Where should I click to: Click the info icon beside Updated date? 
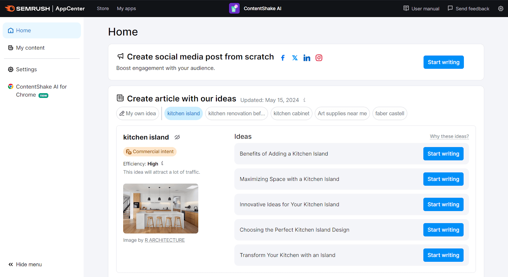(304, 100)
